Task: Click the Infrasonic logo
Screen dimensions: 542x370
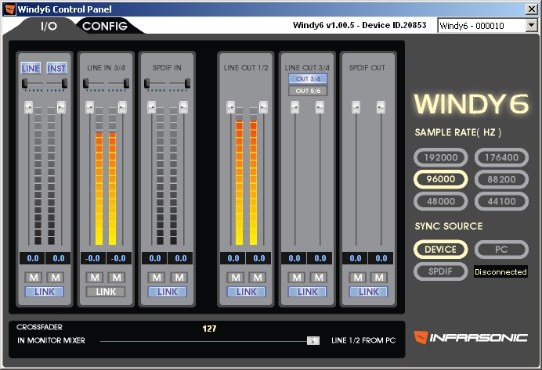Action: [471, 337]
